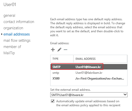Click arrow marker beside email addresses
This screenshot has height=111, width=132.
2,34
